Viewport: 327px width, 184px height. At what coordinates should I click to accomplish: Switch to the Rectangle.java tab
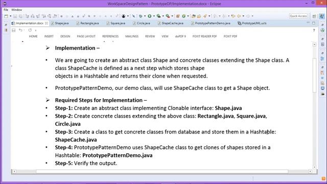click(87, 23)
